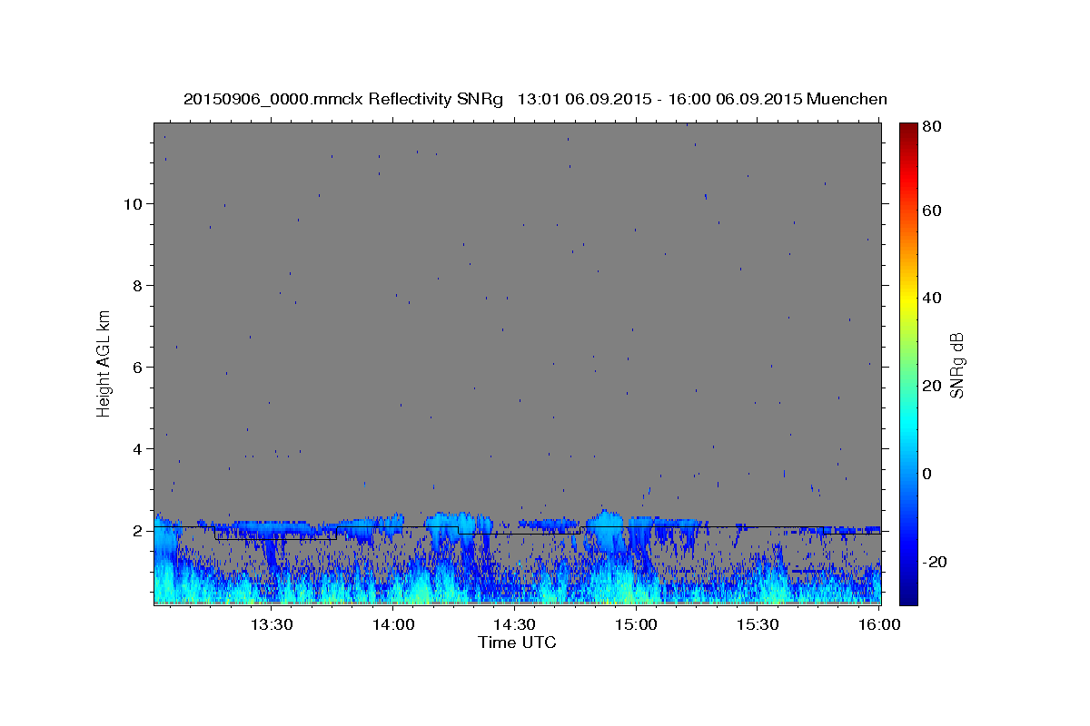
Task: Click the colorbar tick label 40
Action: pos(931,298)
